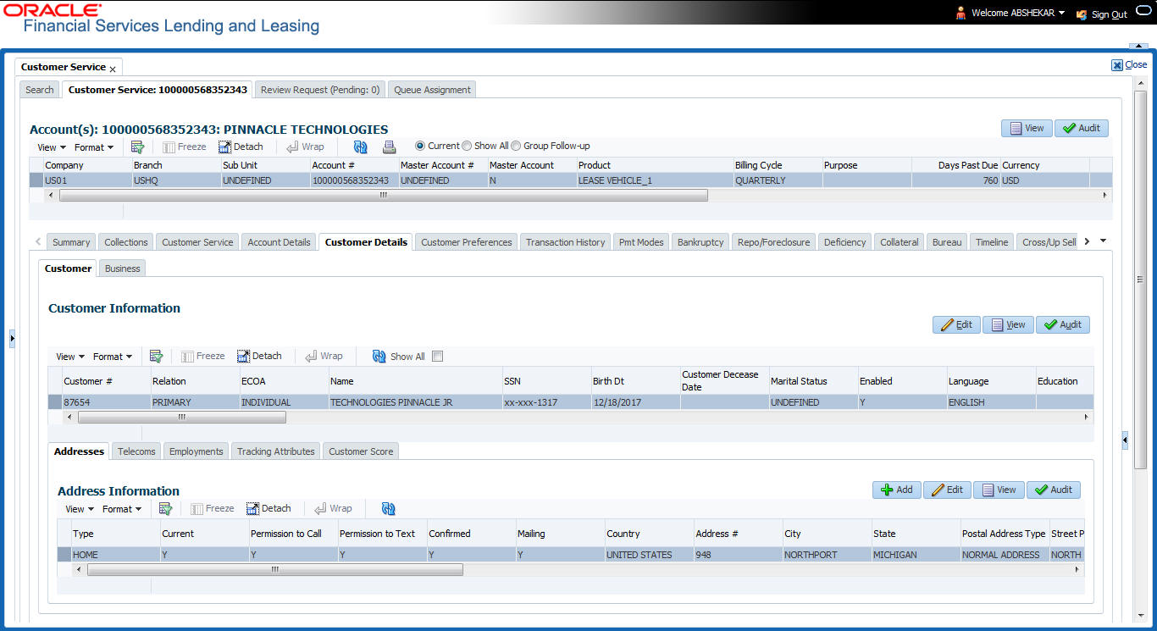Image resolution: width=1157 pixels, height=631 pixels.
Task: Click the Query By Example icon in Accounts toolbar
Action: (137, 147)
